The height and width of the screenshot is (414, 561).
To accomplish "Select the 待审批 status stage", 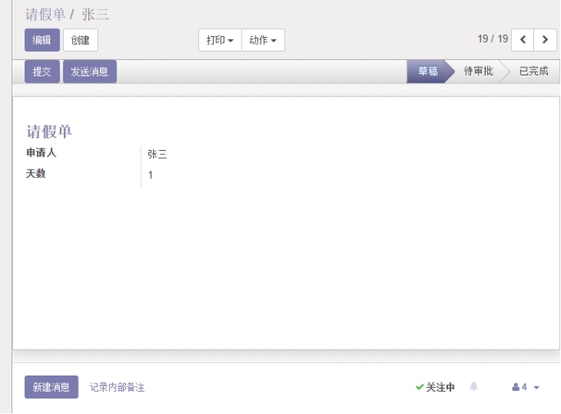I will click(x=478, y=71).
